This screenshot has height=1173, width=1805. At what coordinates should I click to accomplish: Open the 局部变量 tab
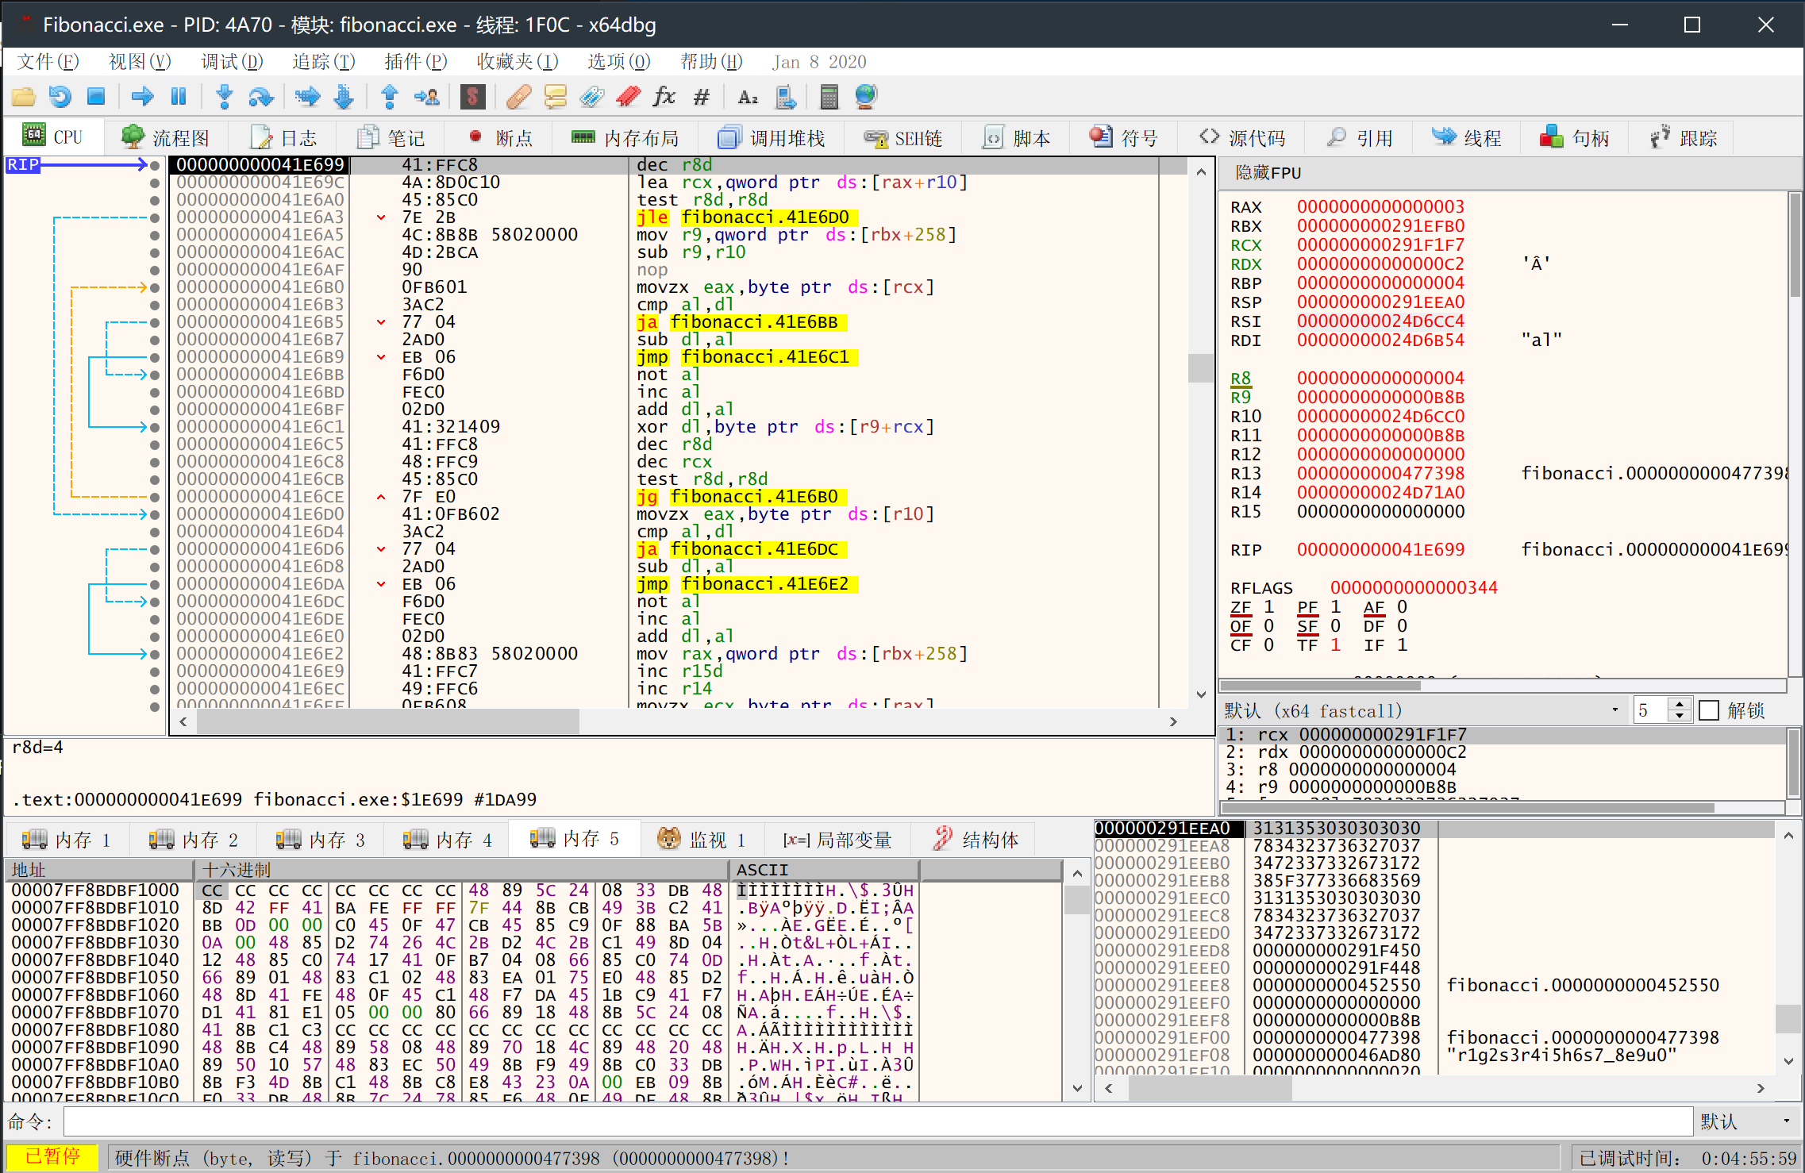coord(837,839)
